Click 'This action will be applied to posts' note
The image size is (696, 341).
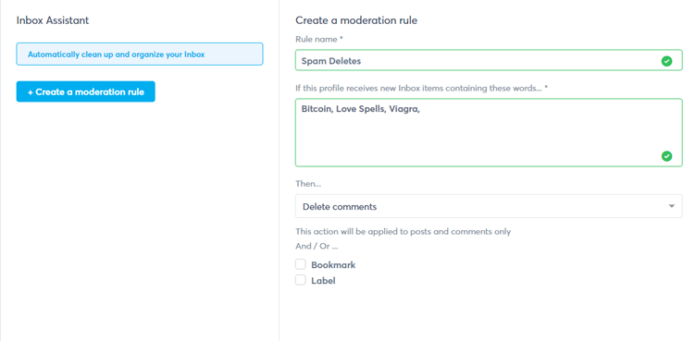[x=403, y=231]
